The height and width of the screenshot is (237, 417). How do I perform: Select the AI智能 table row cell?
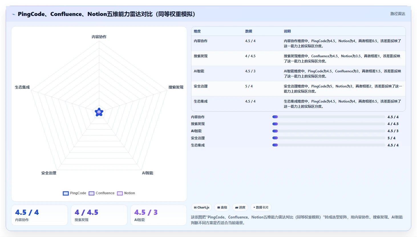click(x=199, y=71)
